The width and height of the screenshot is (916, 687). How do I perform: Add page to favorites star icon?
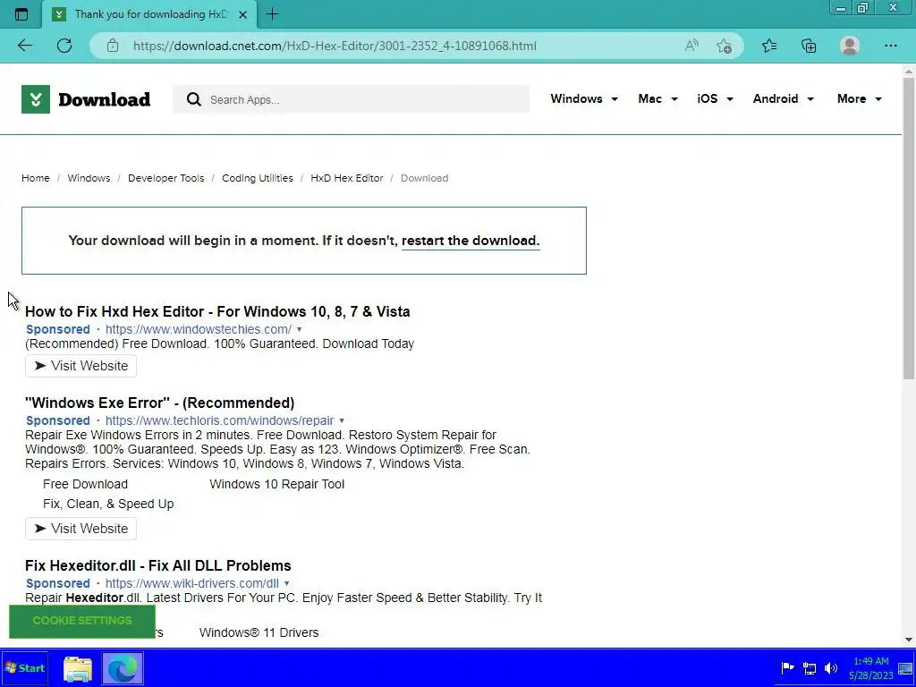click(725, 46)
